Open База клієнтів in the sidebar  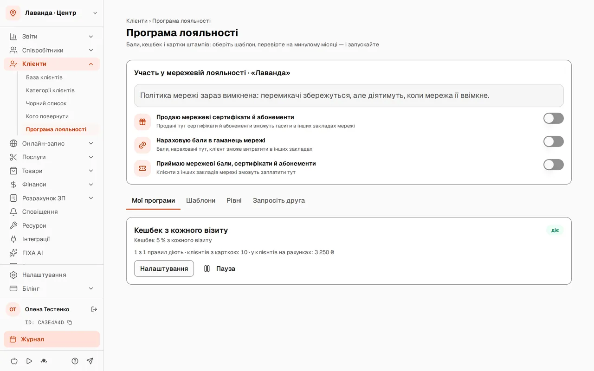tap(44, 77)
